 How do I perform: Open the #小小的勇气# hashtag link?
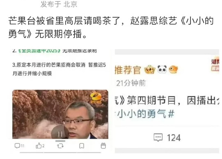pyautogui.click(x=145, y=114)
